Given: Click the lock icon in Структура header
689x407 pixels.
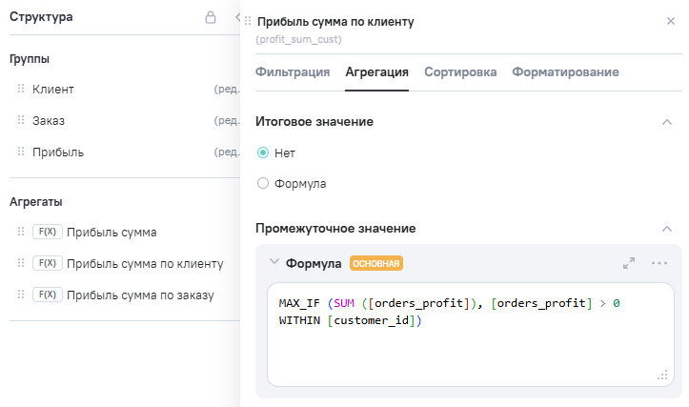Looking at the screenshot, I should [x=211, y=17].
